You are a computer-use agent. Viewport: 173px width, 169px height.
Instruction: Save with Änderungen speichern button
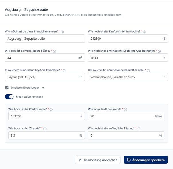pos(146,160)
